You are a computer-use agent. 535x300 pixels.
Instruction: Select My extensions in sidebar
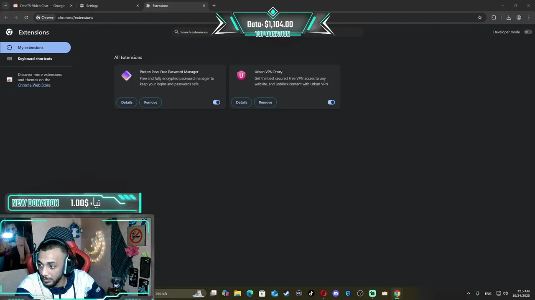pyautogui.click(x=36, y=47)
